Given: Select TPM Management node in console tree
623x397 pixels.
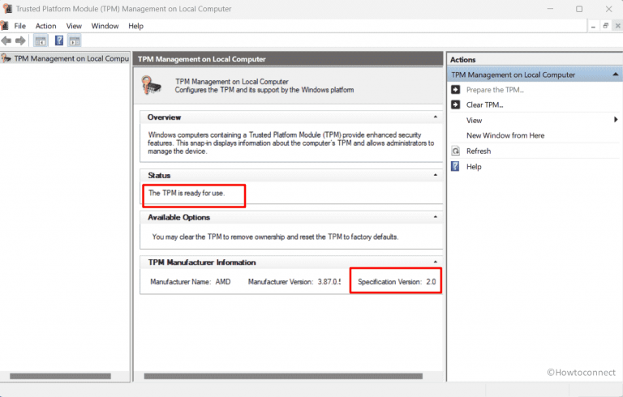Looking at the screenshot, I should pyautogui.click(x=69, y=58).
